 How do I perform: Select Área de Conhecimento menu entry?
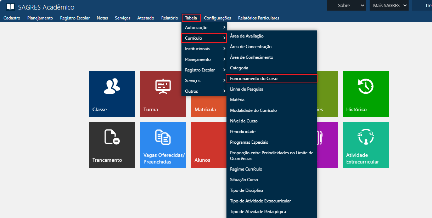tap(252, 57)
